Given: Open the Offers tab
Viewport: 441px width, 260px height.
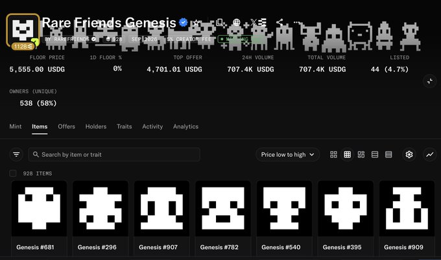Looking at the screenshot, I should tap(66, 126).
